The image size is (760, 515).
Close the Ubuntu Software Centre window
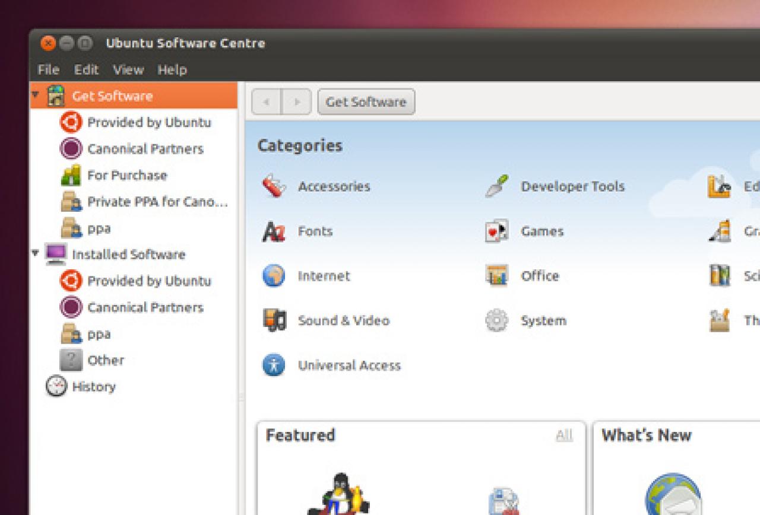click(48, 43)
